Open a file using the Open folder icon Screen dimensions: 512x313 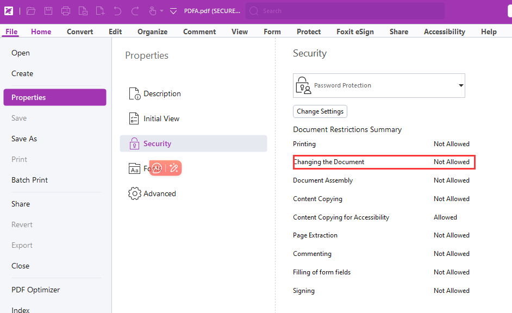pos(30,10)
